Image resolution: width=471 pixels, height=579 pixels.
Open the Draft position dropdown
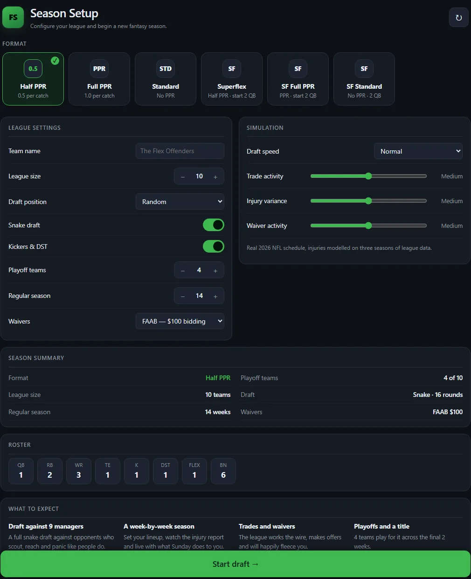(180, 202)
